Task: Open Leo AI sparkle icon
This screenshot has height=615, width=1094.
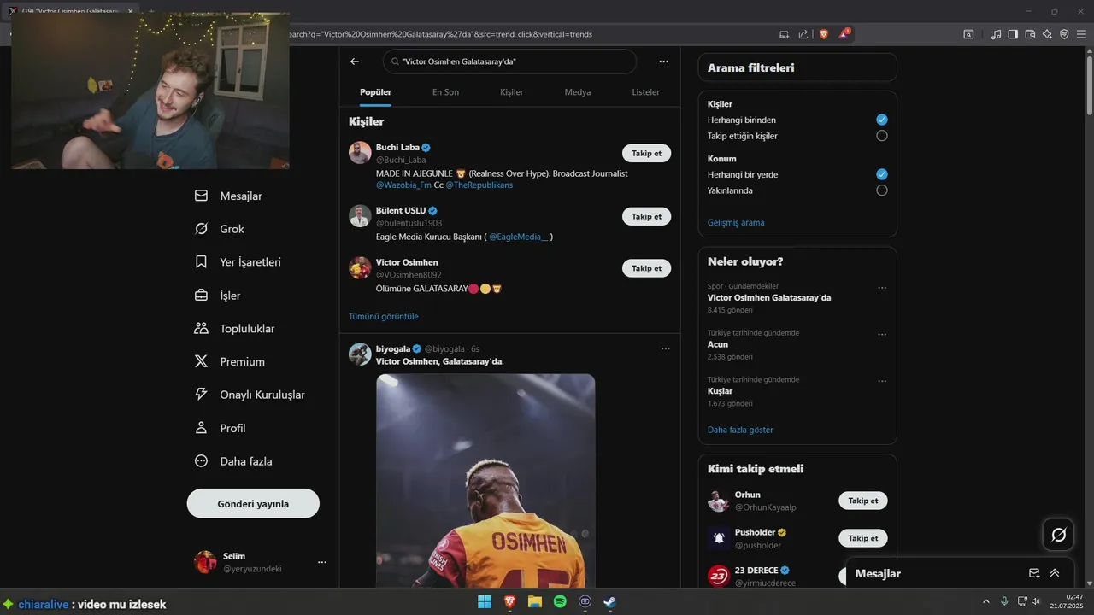Action: pos(1048,34)
